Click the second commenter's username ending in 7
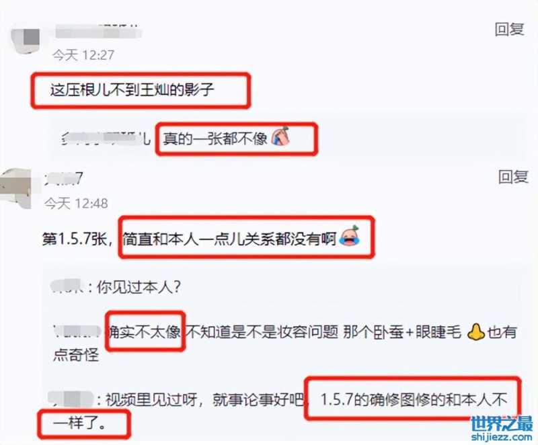538x445 pixels. (x=63, y=179)
